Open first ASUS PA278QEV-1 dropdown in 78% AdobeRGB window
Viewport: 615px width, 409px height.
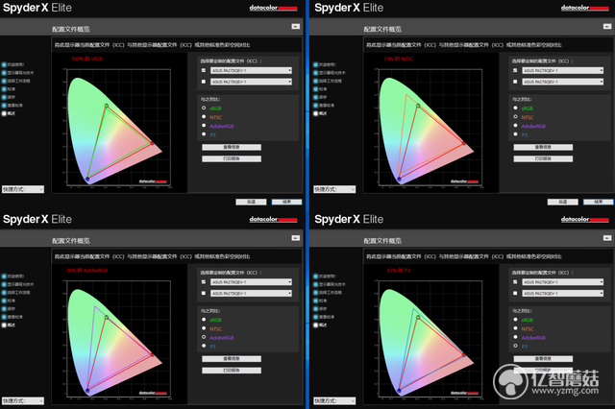coord(252,282)
